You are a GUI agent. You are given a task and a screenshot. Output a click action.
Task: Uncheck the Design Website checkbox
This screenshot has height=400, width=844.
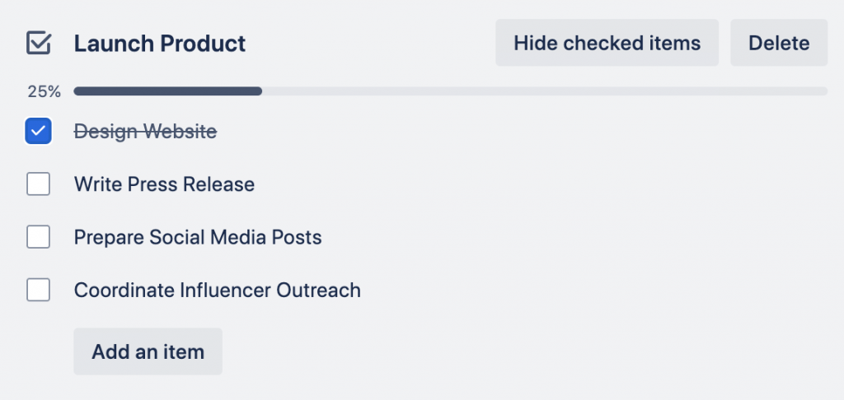(x=38, y=131)
